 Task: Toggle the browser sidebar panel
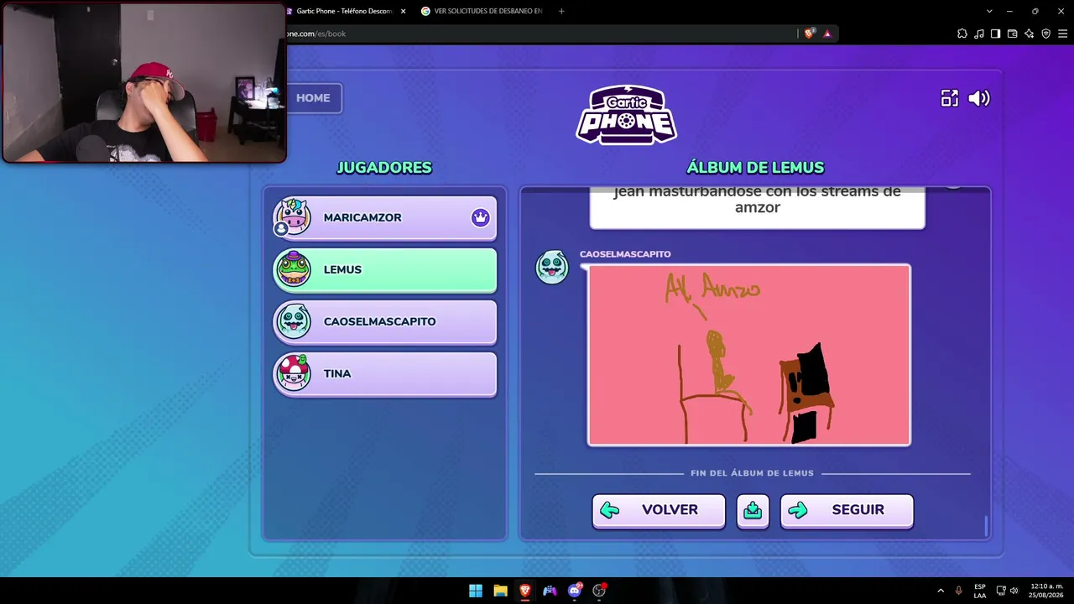[x=996, y=34]
